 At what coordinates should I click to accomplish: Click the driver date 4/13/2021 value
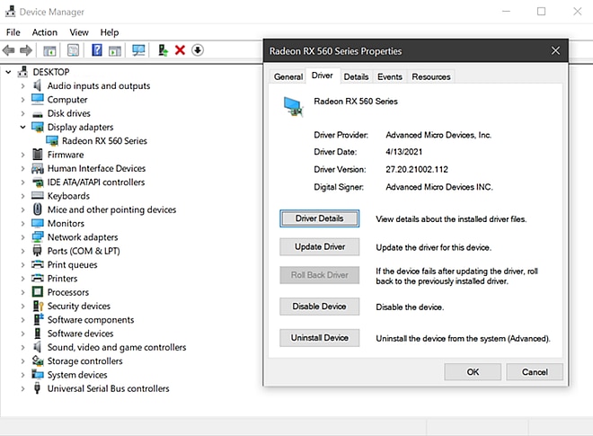(x=404, y=152)
